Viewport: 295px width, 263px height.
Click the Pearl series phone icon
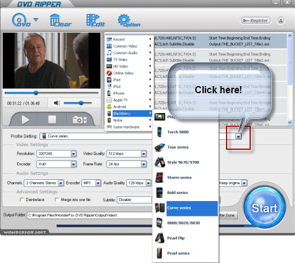coord(159,253)
